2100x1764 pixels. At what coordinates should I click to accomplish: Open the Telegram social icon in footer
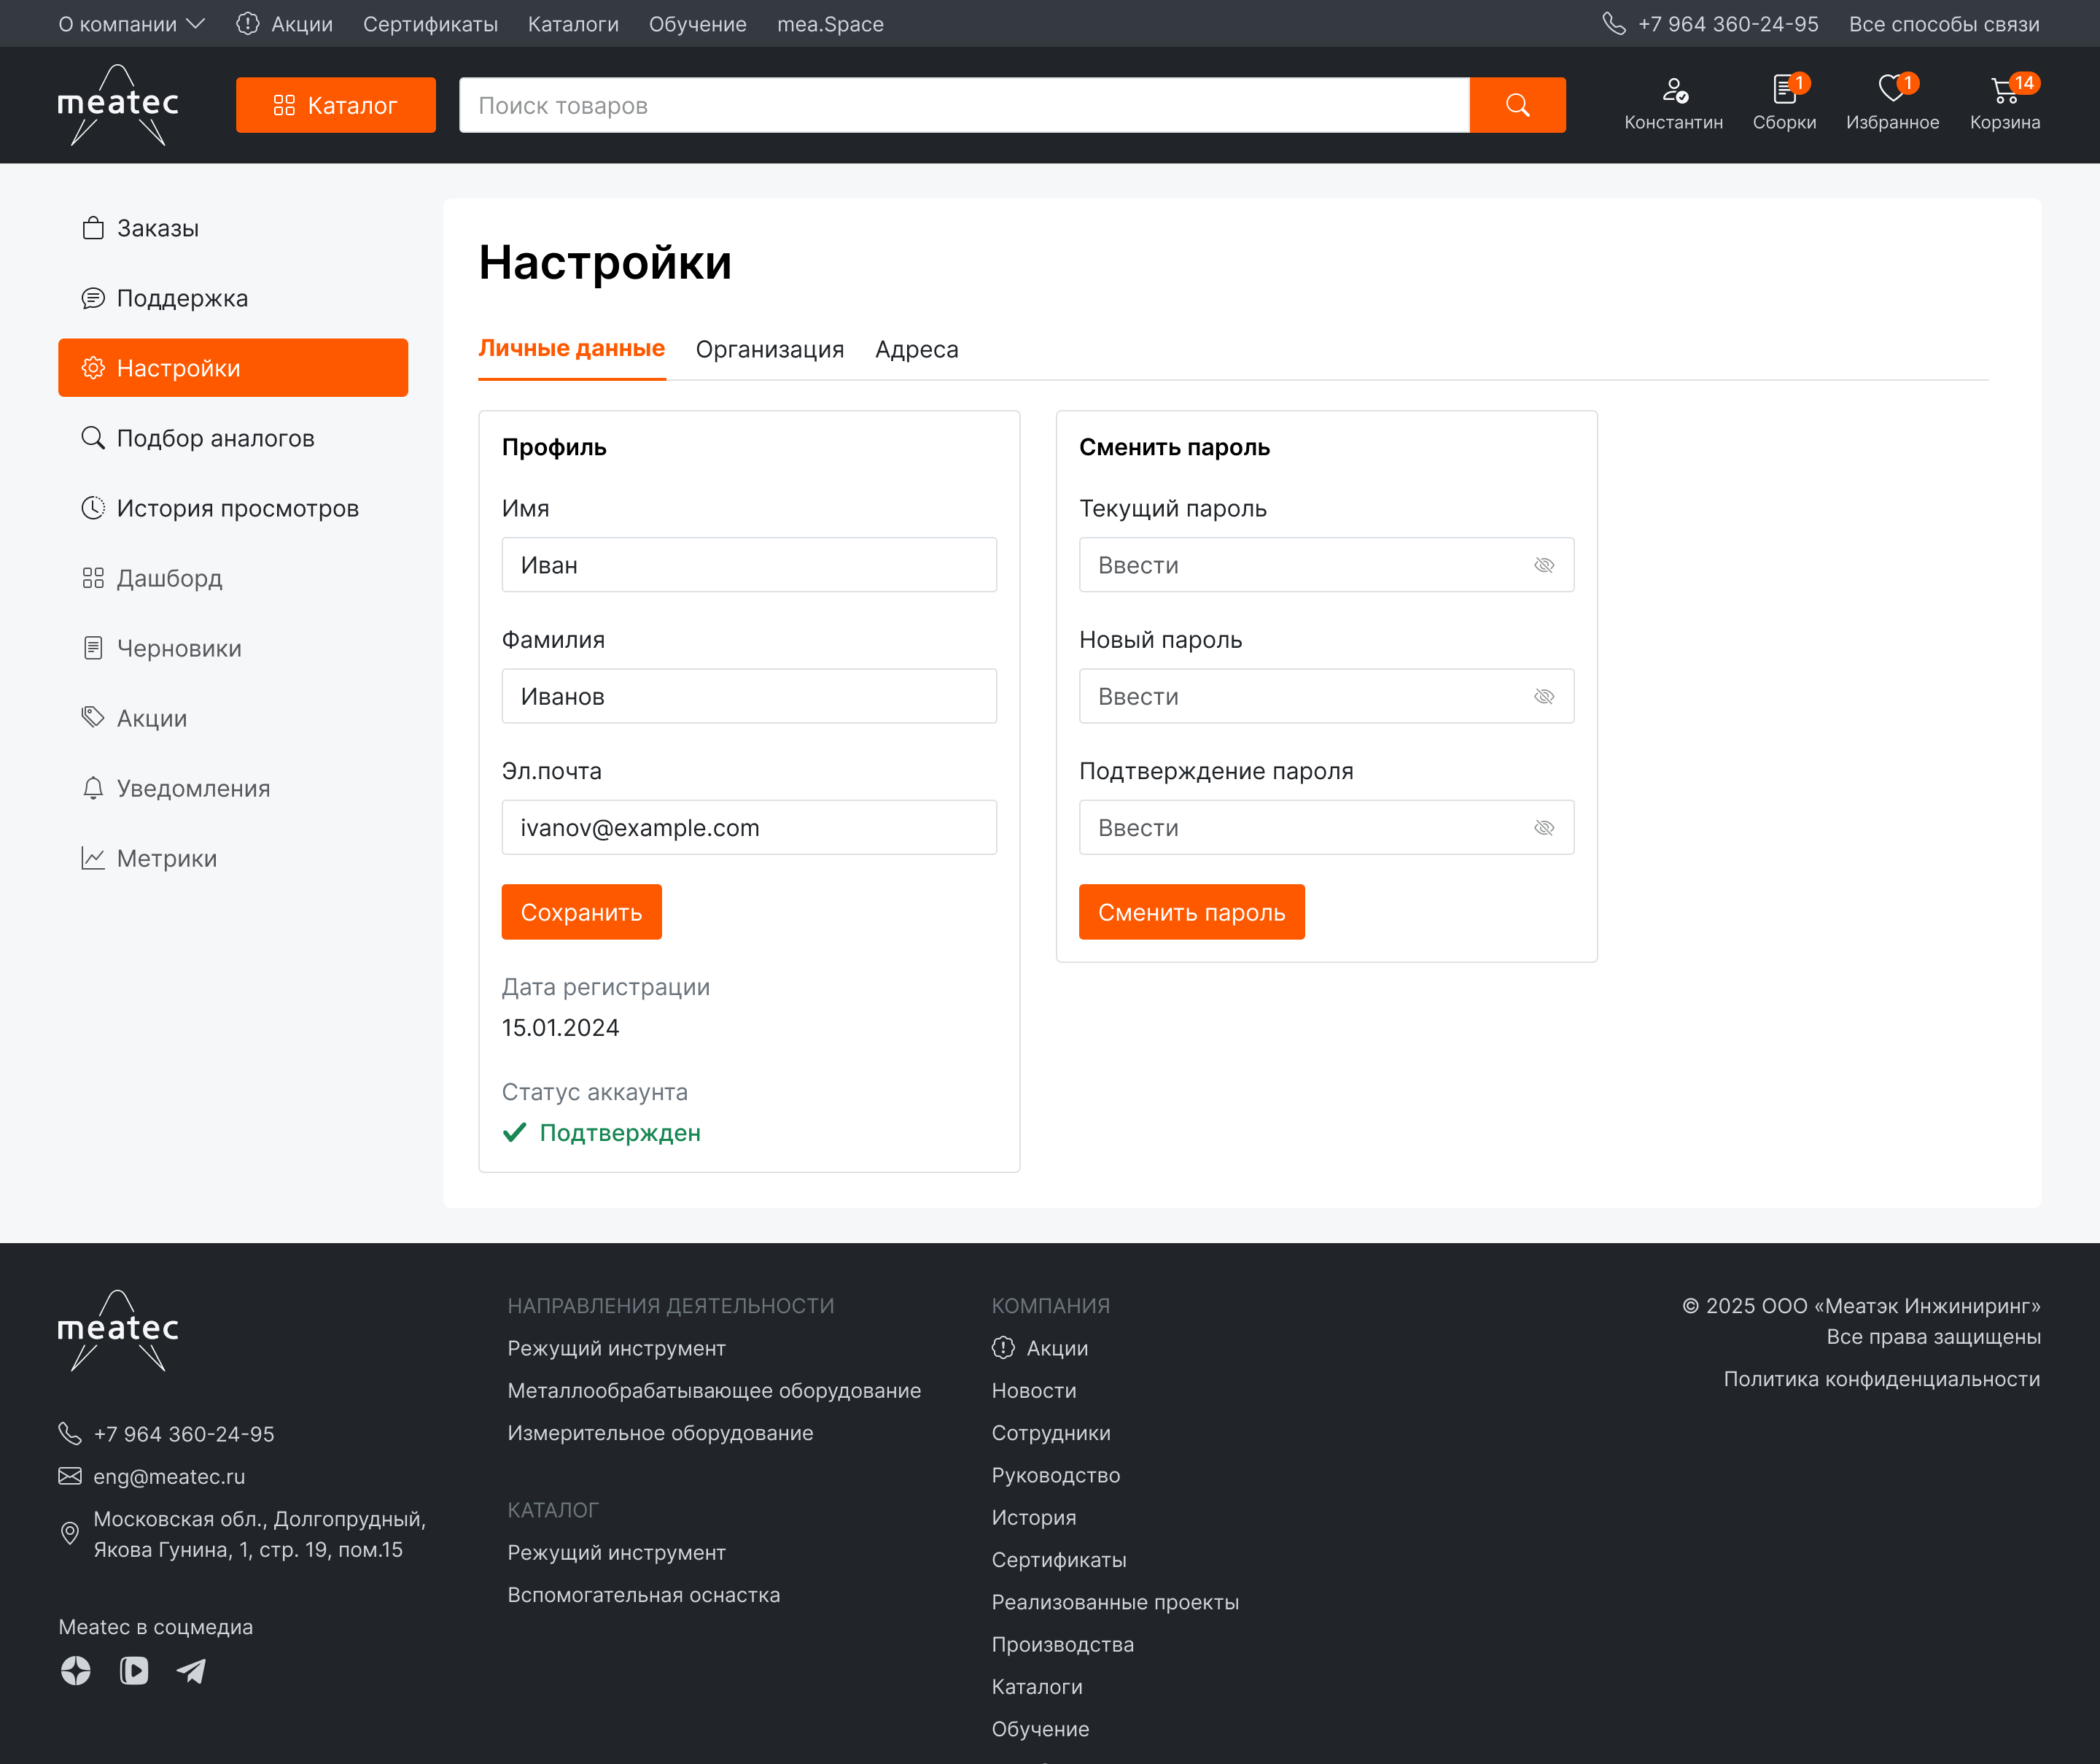(191, 1671)
